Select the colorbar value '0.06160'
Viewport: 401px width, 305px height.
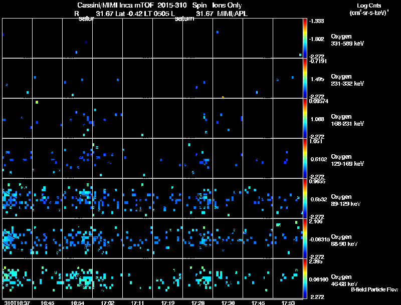pos(319,280)
